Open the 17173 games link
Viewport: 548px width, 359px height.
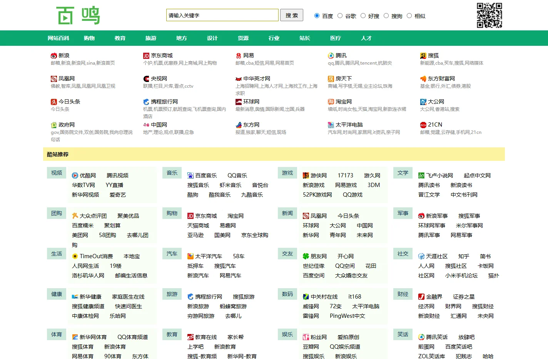click(345, 175)
